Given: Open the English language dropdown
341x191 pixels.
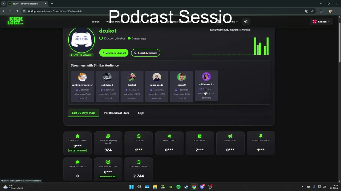Looking at the screenshot, I should (x=321, y=21).
